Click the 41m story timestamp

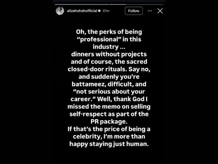click(106, 11)
